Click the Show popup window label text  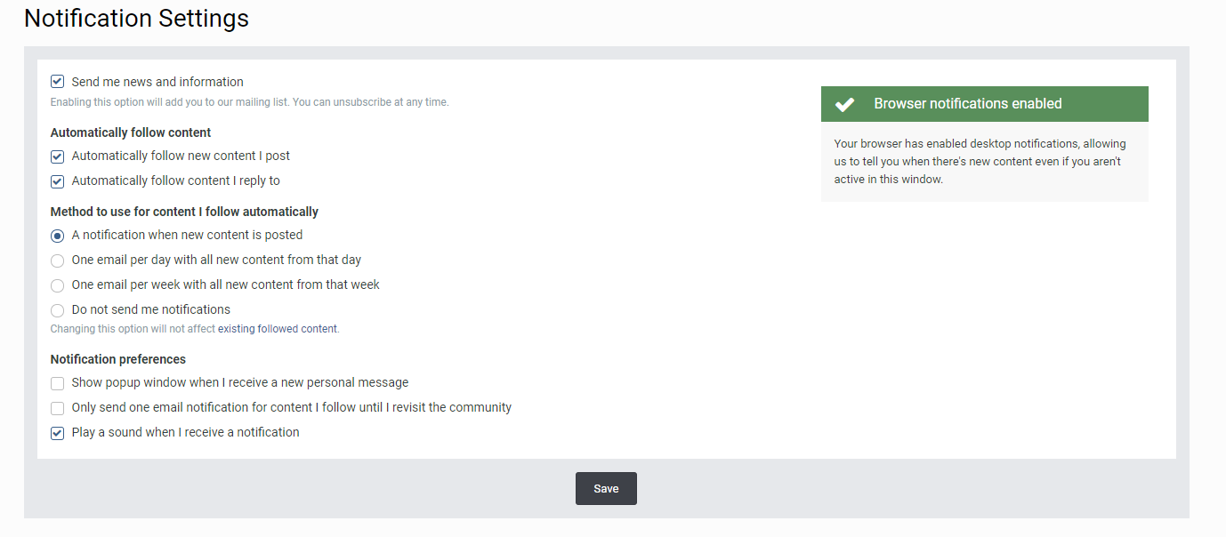tap(240, 382)
